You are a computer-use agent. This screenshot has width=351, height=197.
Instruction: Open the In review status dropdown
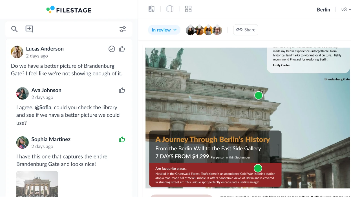[x=164, y=30]
